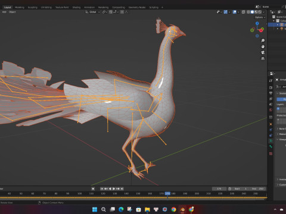
Task: Expand the Collection row in outliner
Action: pyautogui.click(x=274, y=21)
